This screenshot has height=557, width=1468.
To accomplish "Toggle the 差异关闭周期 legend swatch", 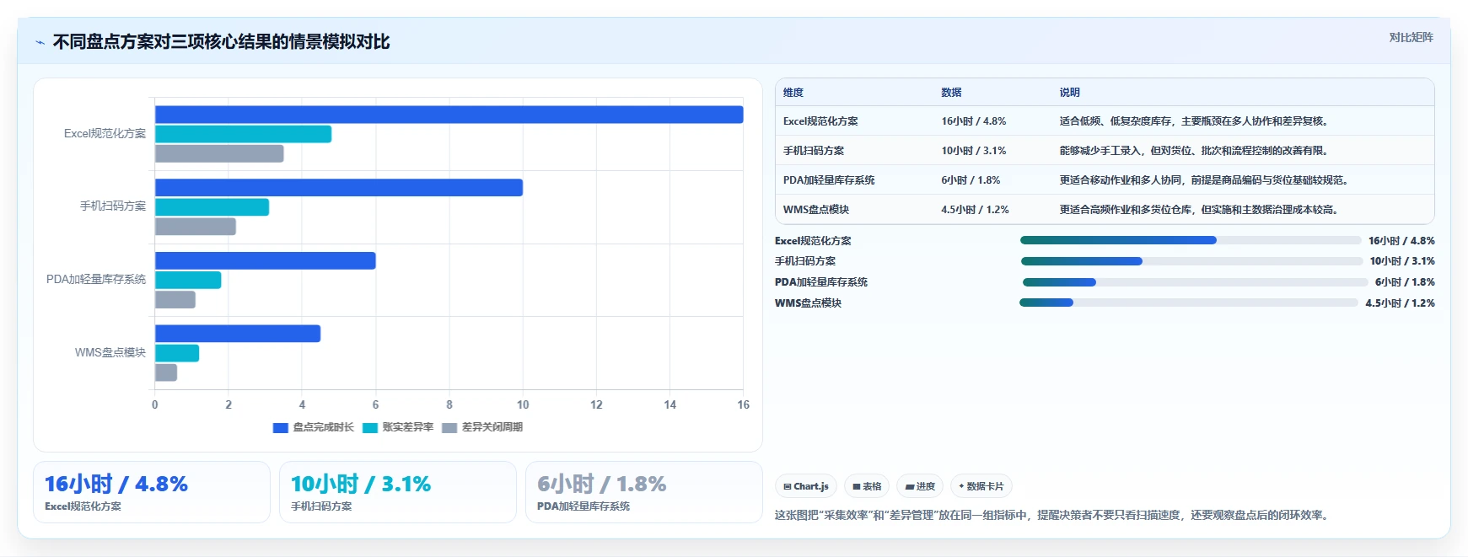I will click(x=449, y=428).
